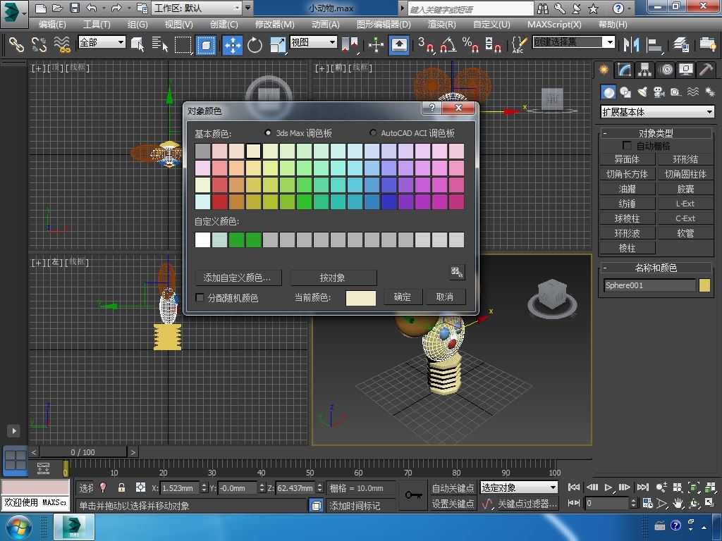Create a 切角长方体 chamfer box object
This screenshot has height=541, width=722.
[x=627, y=174]
